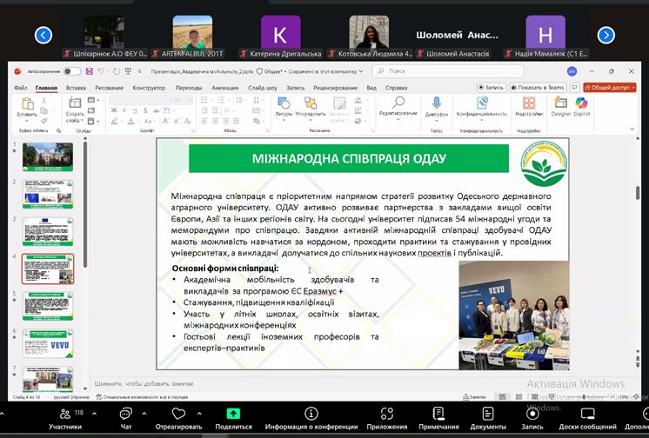Click the Copilot icon in ribbon

click(581, 103)
